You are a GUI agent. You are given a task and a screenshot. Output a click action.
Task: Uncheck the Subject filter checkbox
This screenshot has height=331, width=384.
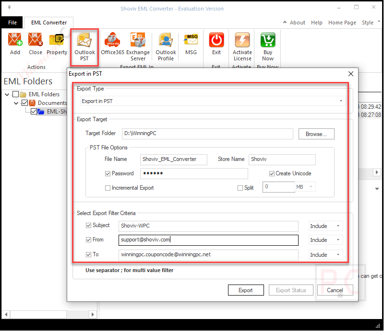88,226
